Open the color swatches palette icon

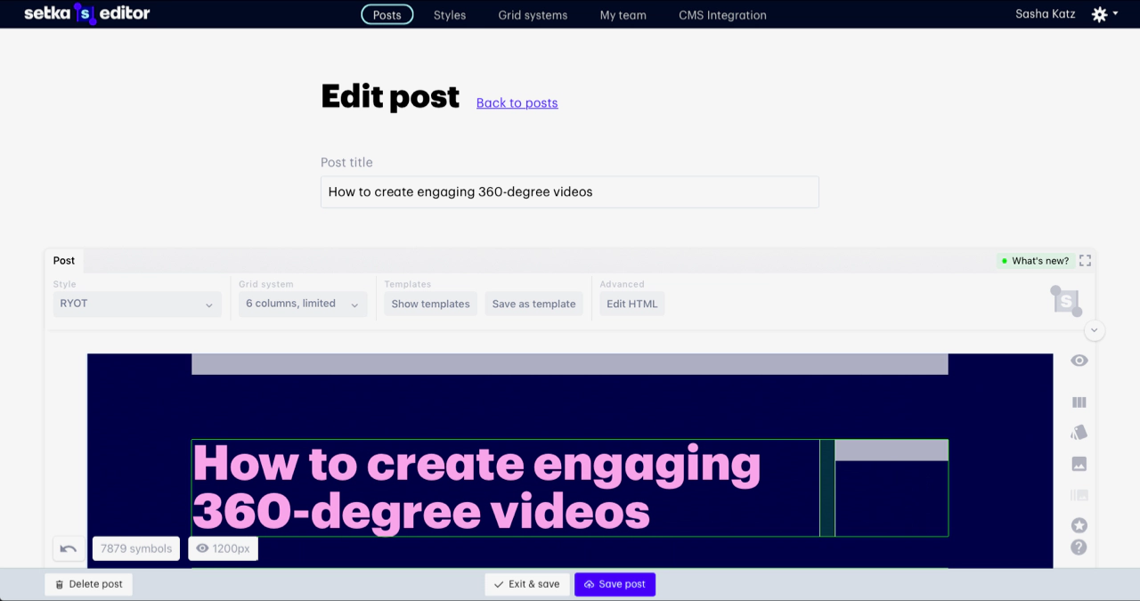(1079, 433)
